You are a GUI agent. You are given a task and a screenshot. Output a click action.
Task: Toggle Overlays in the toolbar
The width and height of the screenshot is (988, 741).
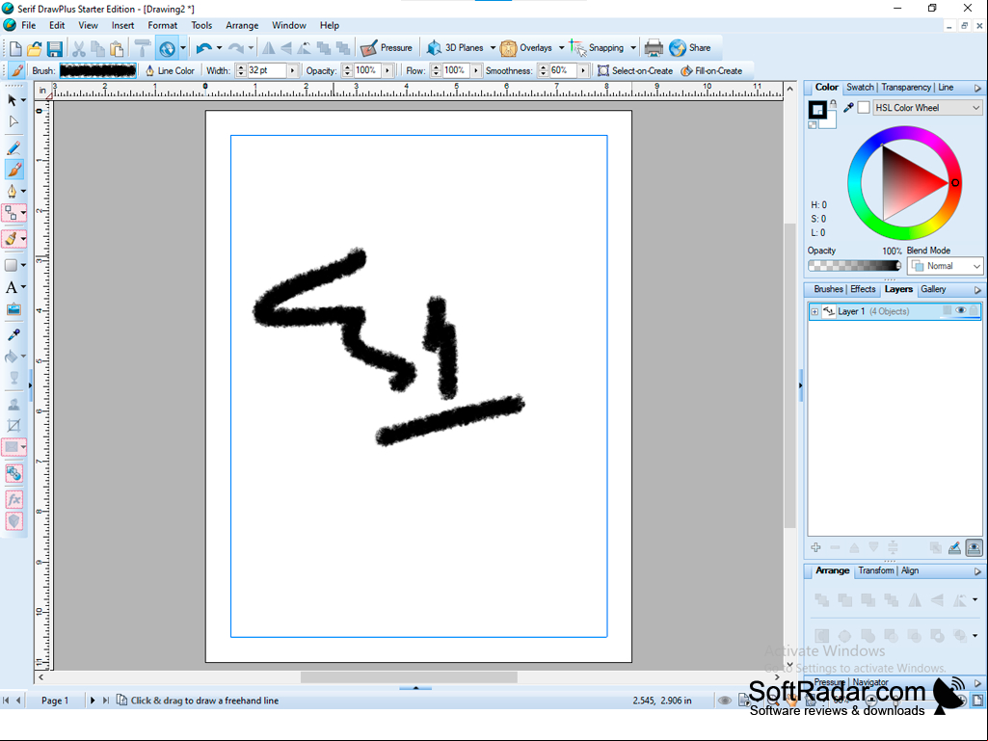coord(525,48)
